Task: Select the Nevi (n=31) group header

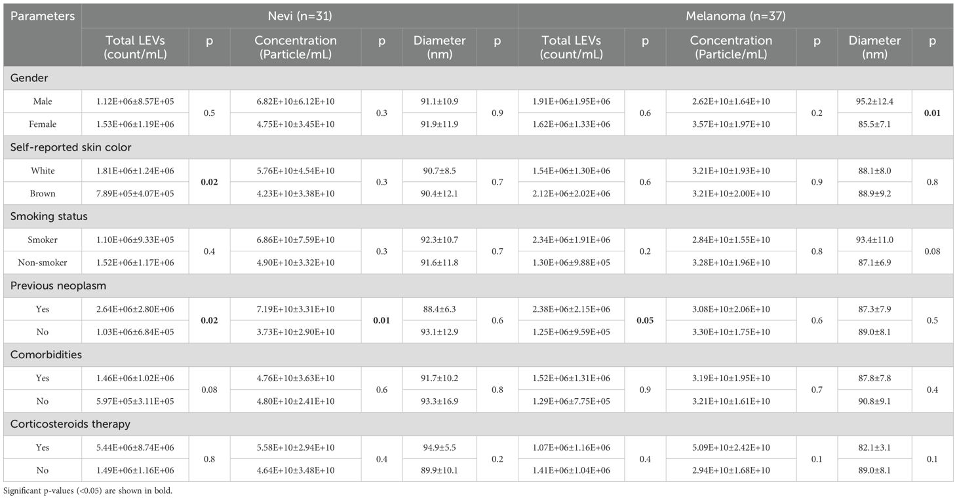Action: pyautogui.click(x=300, y=16)
